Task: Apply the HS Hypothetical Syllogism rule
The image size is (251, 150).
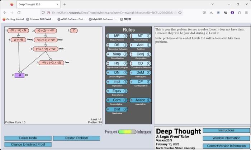Action: 117,63
